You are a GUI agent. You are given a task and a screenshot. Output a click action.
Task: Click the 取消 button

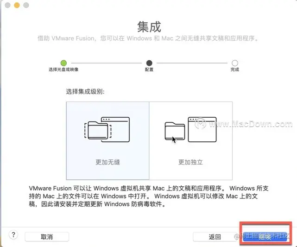click(x=47, y=237)
